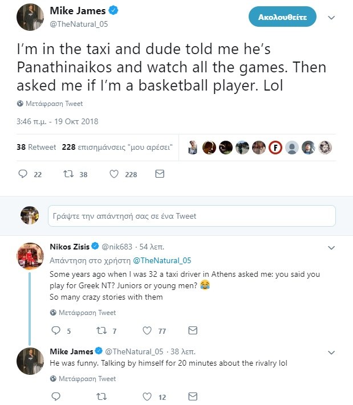Screen dimensions: 353x405
Task: Retweet Nikos Zisis's reply
Action: tap(102, 330)
